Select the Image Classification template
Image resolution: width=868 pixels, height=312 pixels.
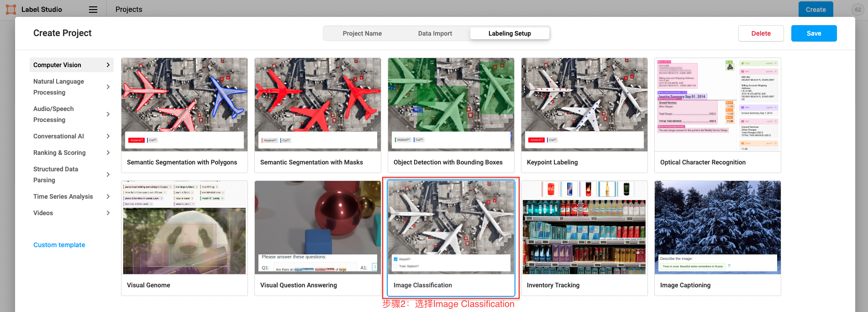point(451,238)
